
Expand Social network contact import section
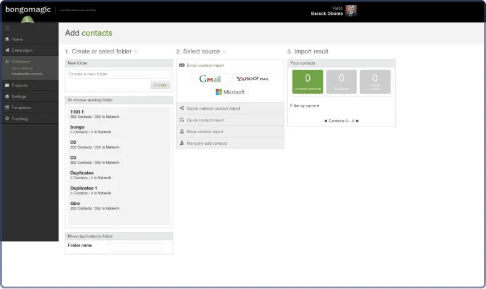click(230, 108)
